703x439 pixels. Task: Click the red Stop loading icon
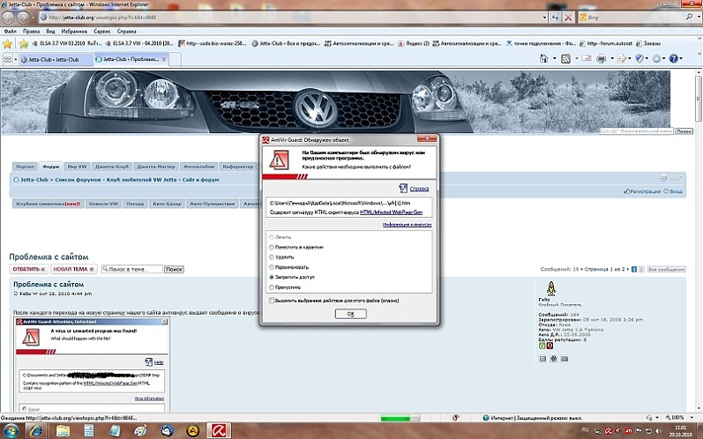pyautogui.click(x=568, y=18)
